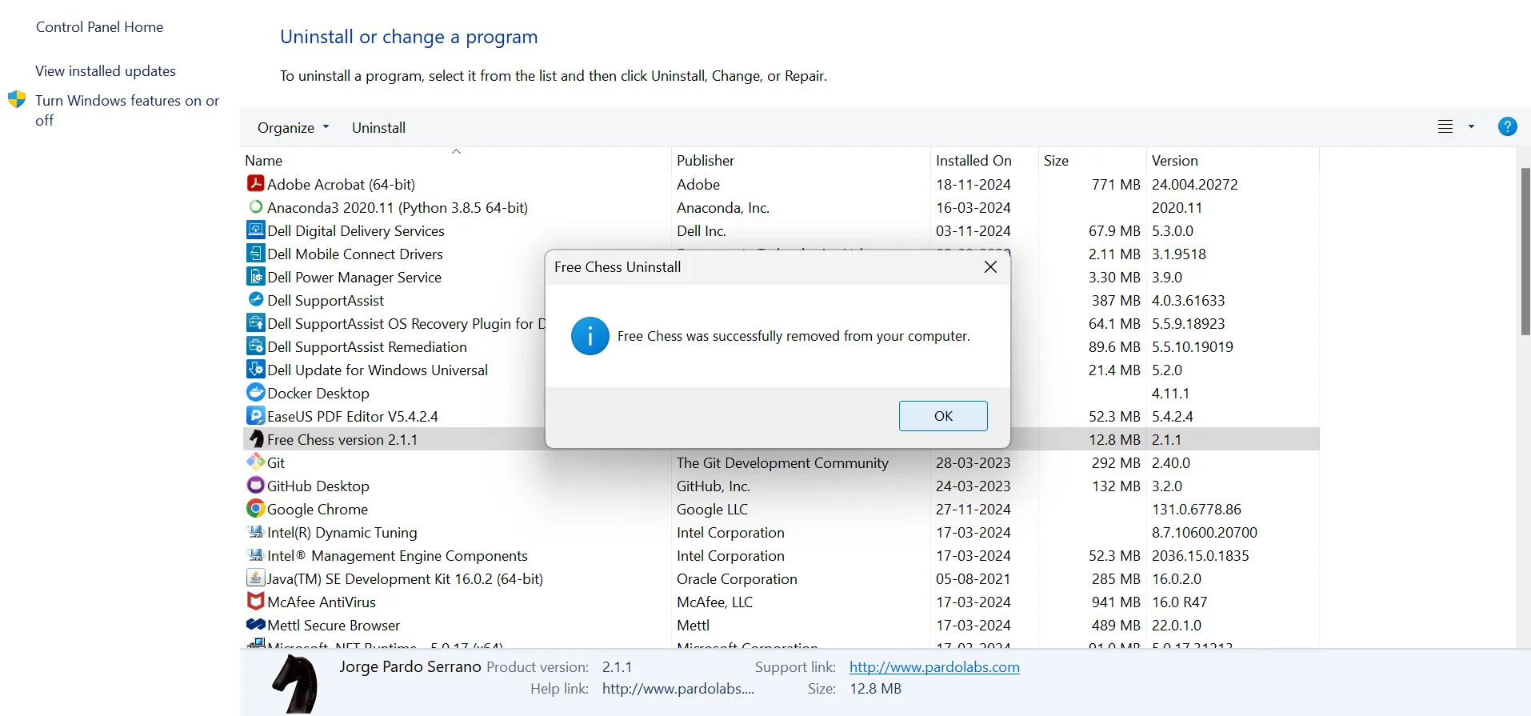Image resolution: width=1531 pixels, height=716 pixels.
Task: Select Mettl Secure Browser program name
Action: pos(334,625)
